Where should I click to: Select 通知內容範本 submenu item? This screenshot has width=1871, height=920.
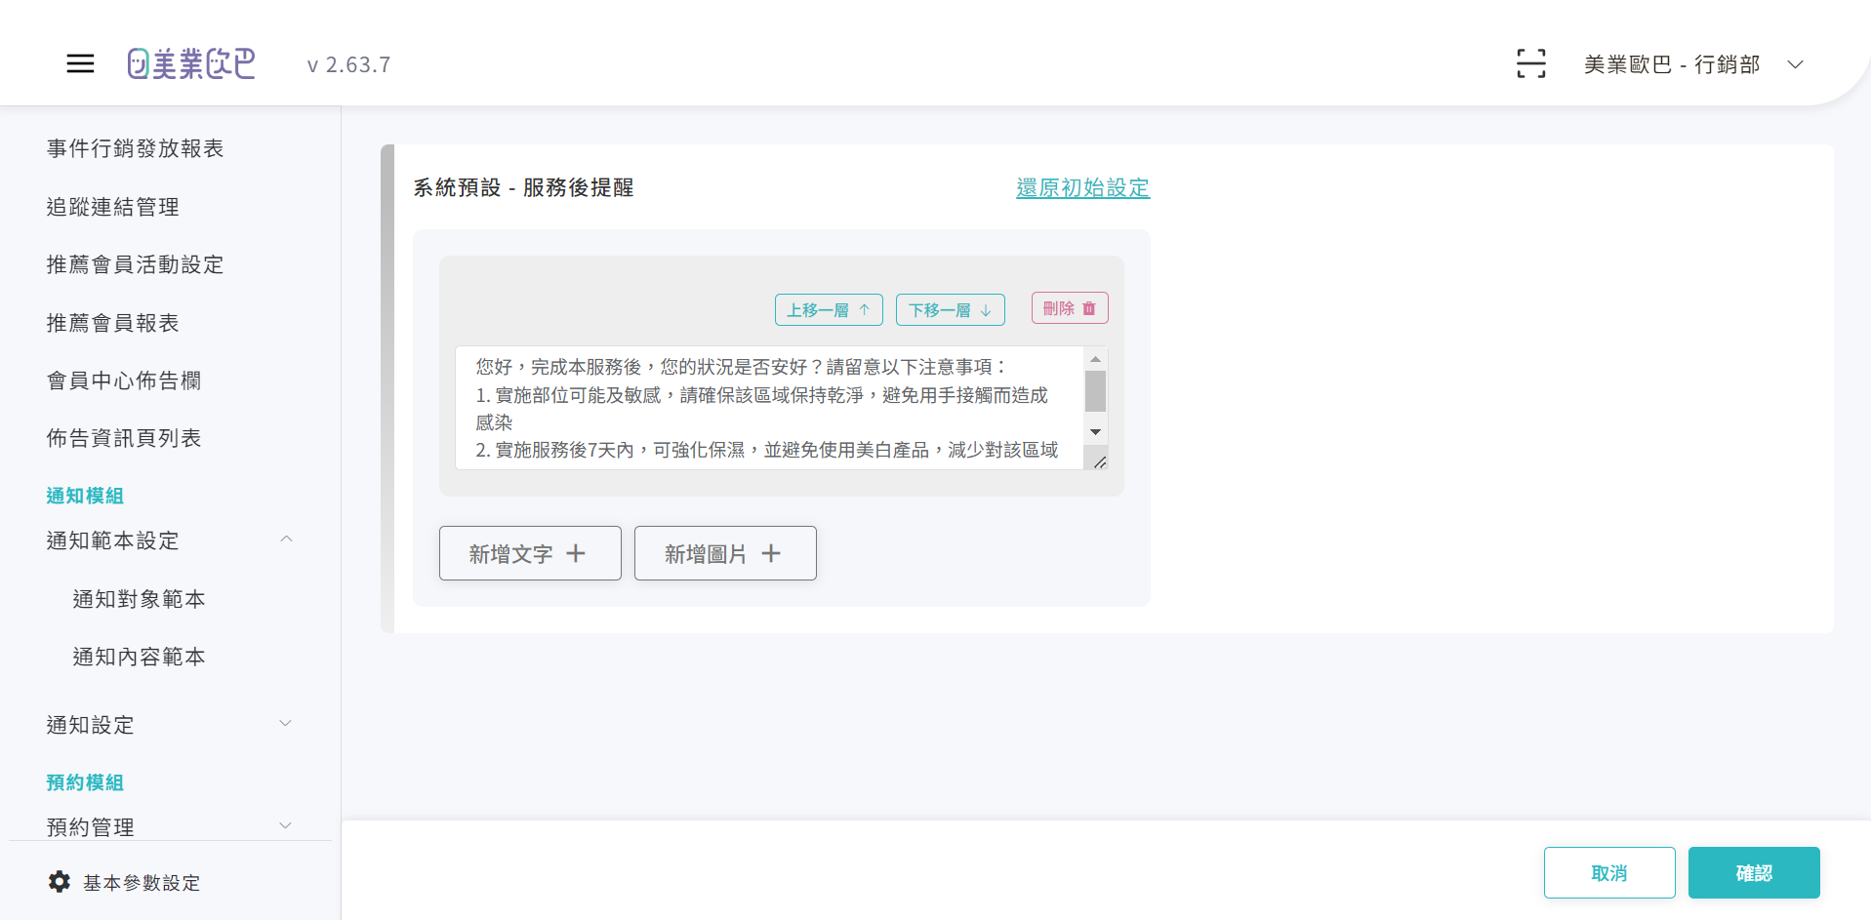pos(140,657)
